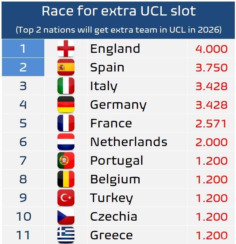
Task: Click the France flag icon
Action: [66, 124]
